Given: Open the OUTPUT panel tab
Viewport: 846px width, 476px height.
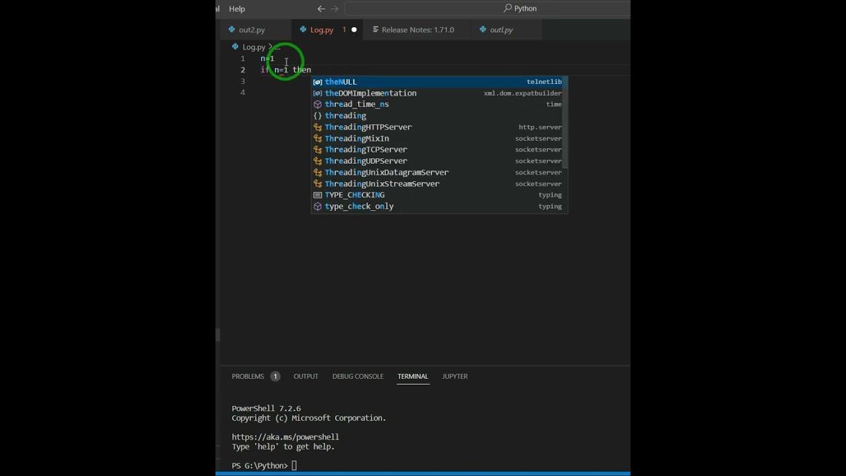Looking at the screenshot, I should (306, 376).
